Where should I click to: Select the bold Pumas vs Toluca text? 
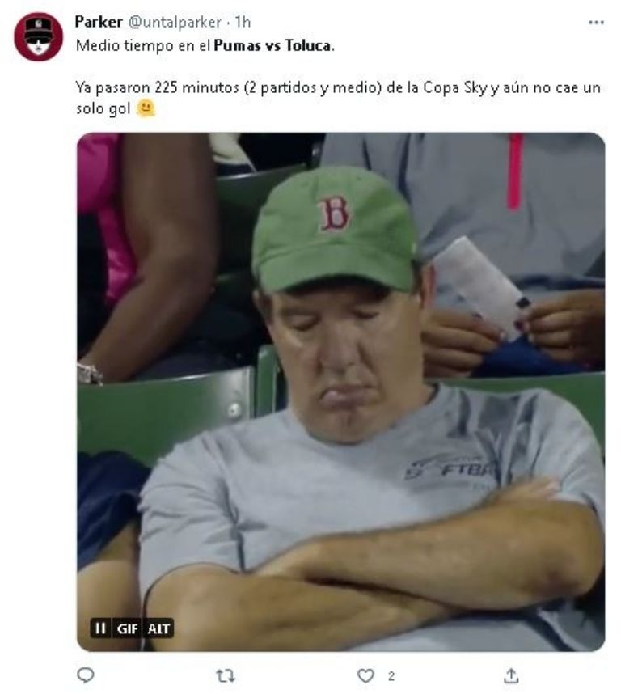click(x=272, y=45)
